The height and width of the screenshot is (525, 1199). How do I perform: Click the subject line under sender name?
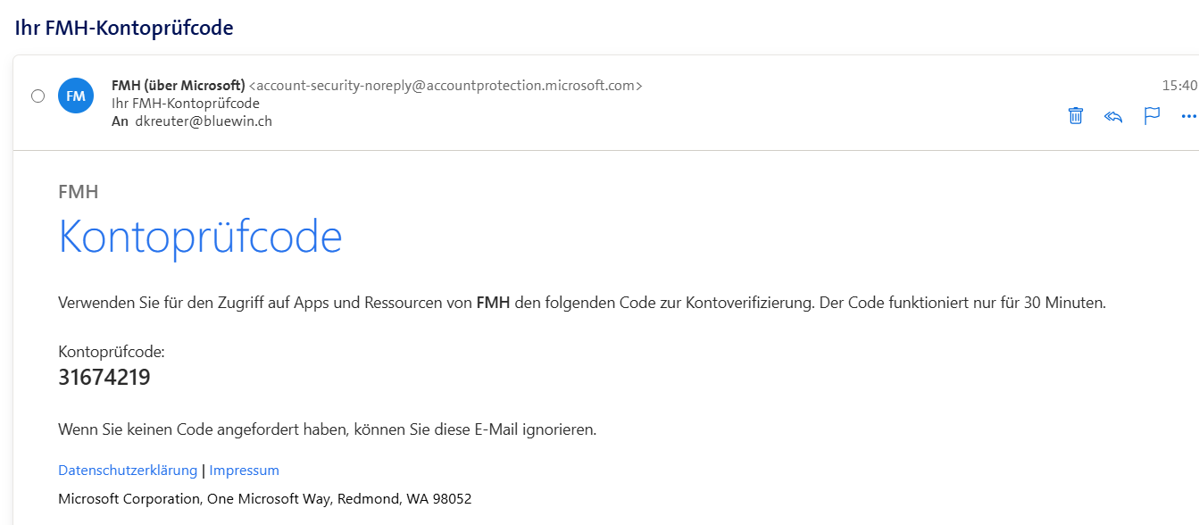click(x=186, y=104)
